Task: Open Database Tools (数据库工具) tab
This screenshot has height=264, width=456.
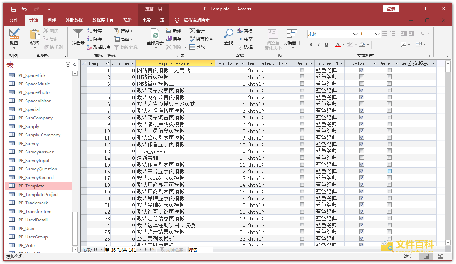Action: coord(103,20)
